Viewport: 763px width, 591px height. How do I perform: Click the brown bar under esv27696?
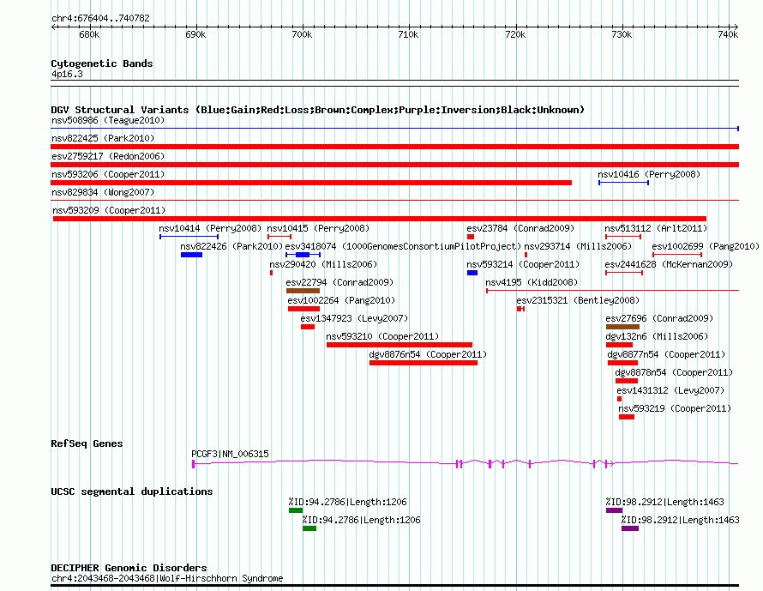coord(622,327)
